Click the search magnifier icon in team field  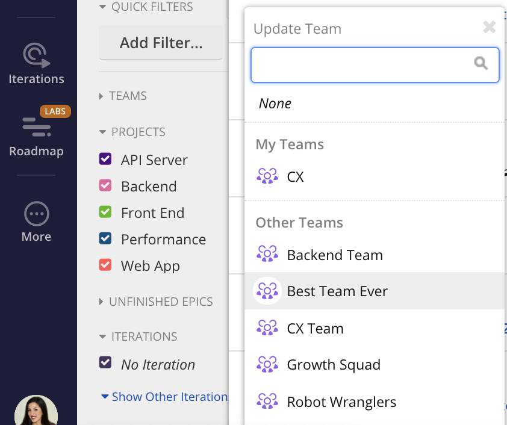pyautogui.click(x=481, y=63)
